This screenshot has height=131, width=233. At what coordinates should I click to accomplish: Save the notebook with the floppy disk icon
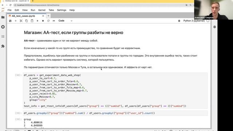10,21
